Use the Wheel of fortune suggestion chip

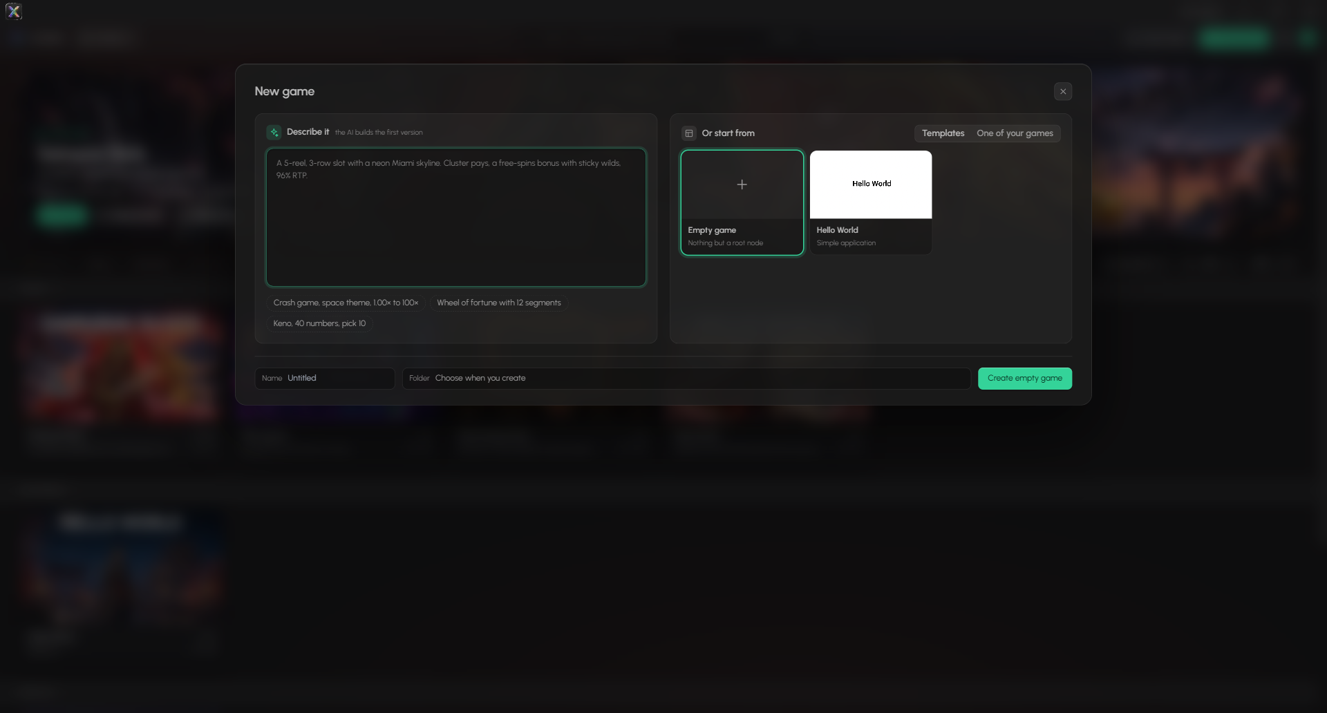pyautogui.click(x=499, y=303)
